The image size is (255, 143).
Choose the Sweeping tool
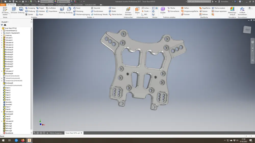[30, 8]
